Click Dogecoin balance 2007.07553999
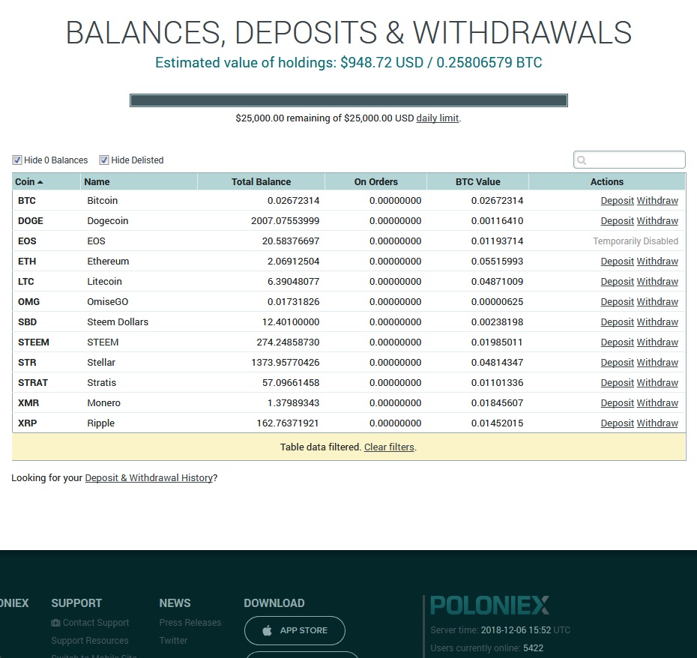The image size is (697, 658). 286,221
